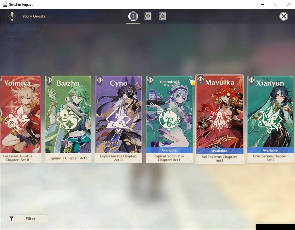Click the quest exclamation mark icon
Image resolution: width=295 pixels, height=230 pixels.
click(12, 16)
